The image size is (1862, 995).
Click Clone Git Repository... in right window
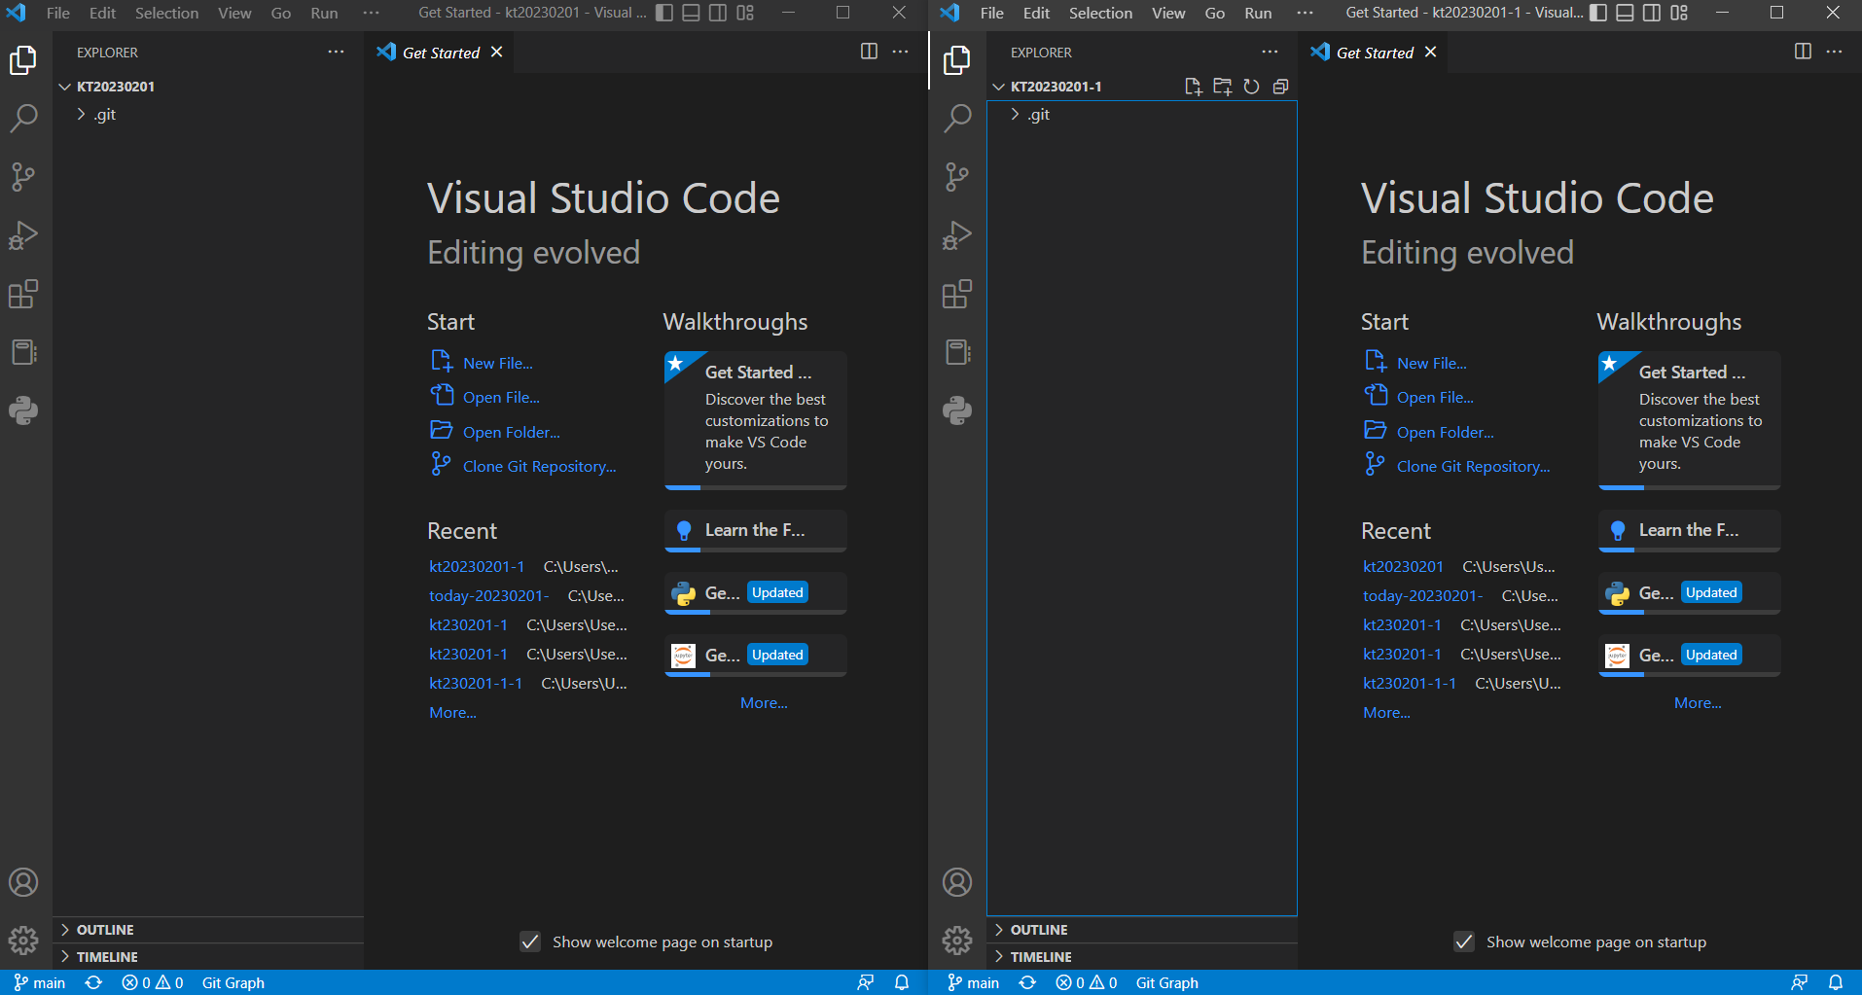(1473, 466)
